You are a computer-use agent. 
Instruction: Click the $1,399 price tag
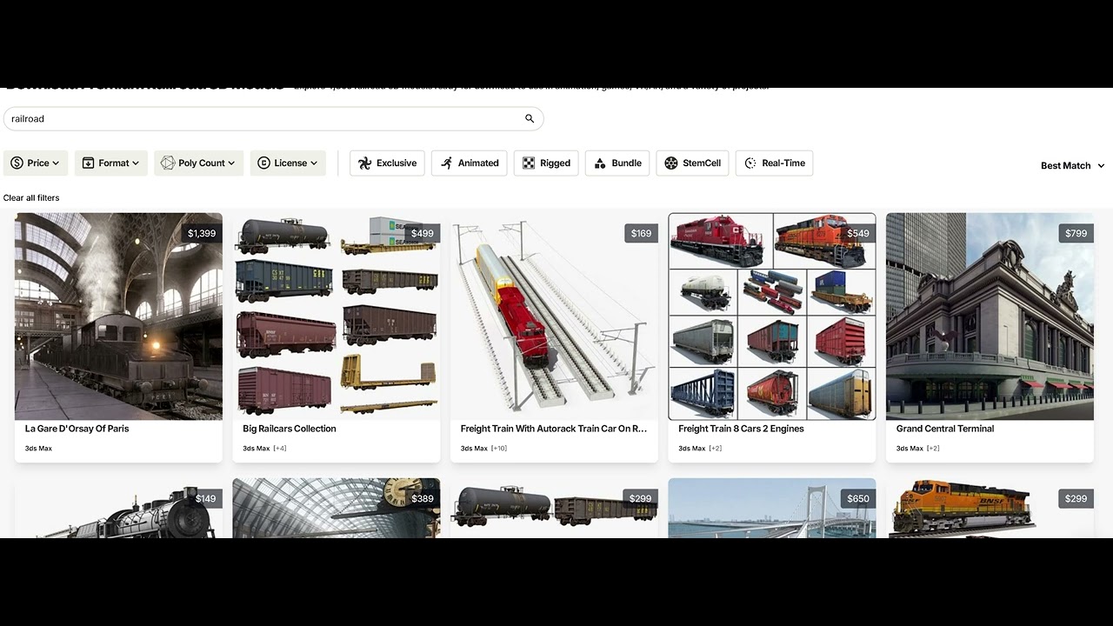pos(202,233)
